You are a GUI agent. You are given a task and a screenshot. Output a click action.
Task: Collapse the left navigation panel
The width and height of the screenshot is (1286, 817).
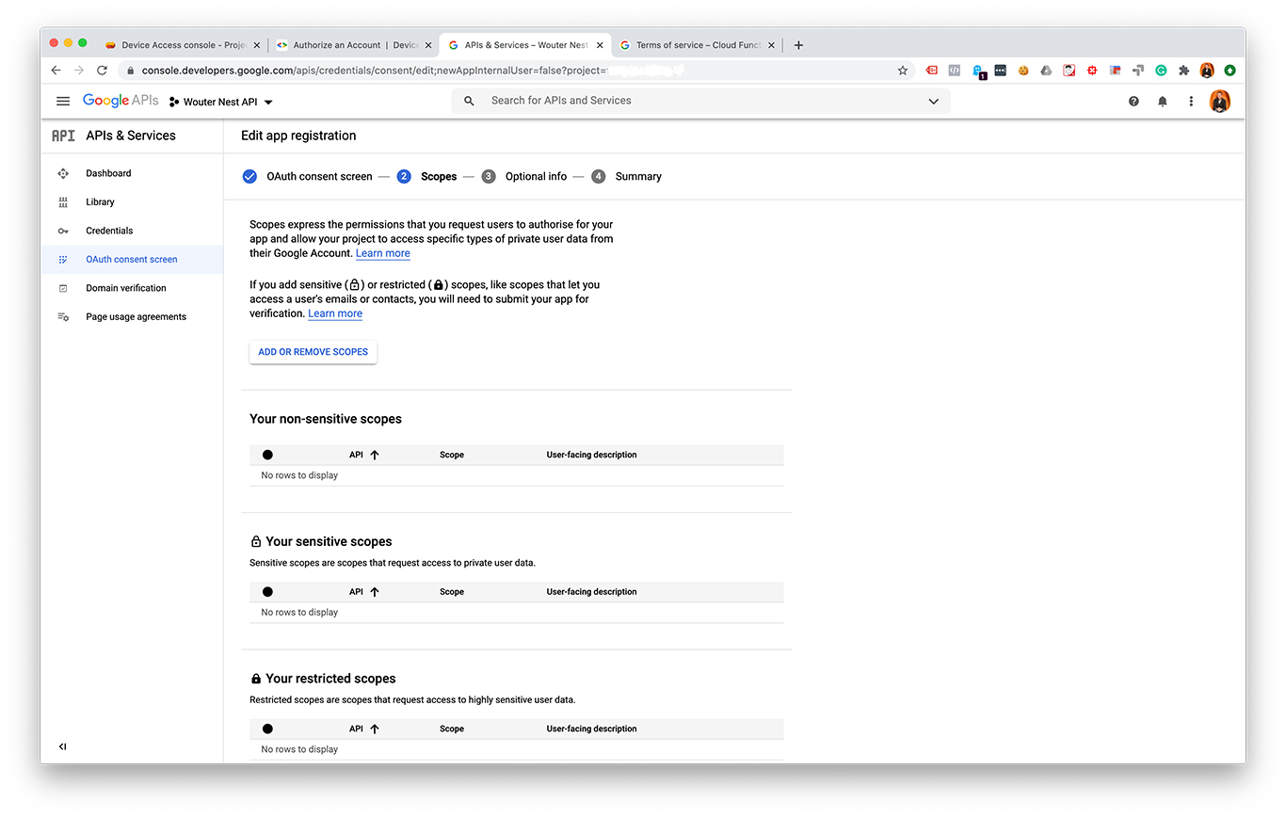pos(63,746)
